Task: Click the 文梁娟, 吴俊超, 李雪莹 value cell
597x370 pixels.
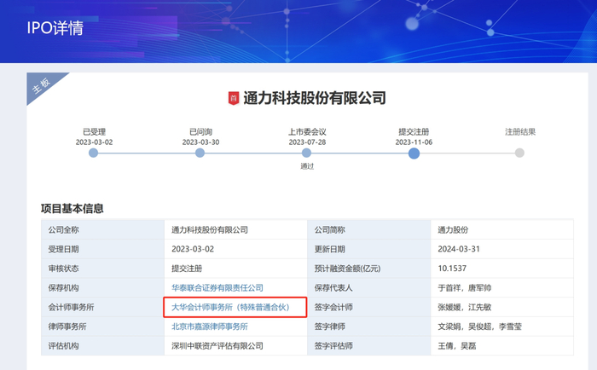Action: [x=501, y=327]
